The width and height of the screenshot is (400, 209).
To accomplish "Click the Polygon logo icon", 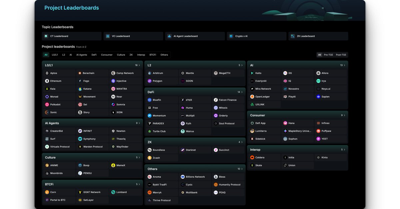I will pos(150,81).
